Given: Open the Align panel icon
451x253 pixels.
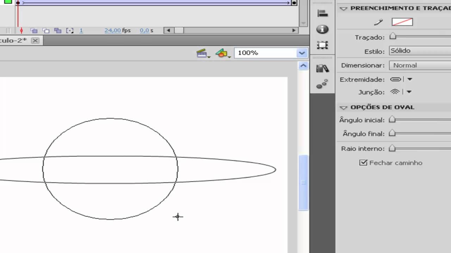Looking at the screenshot, I should 322,14.
